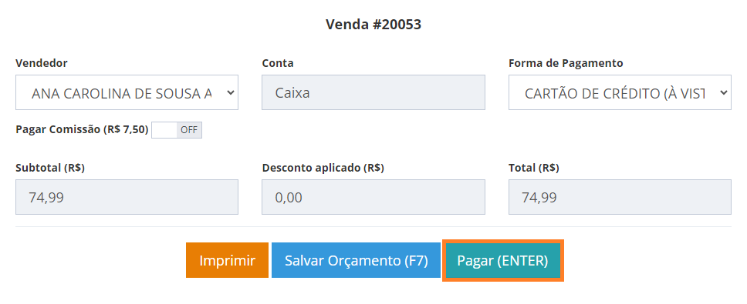Screen dimensions: 747x304
Task: Click the orange Imprimir button
Action: (227, 260)
